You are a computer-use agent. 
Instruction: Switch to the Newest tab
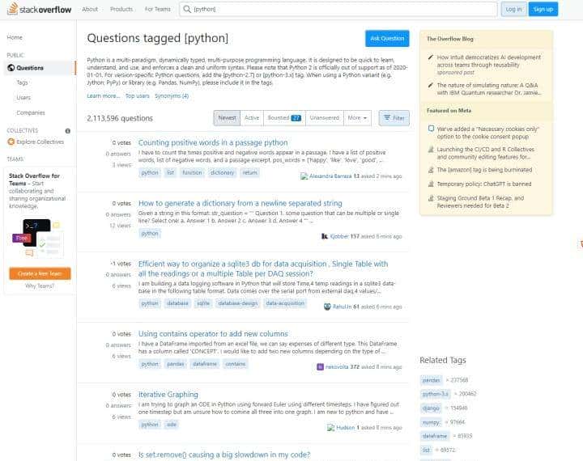point(227,118)
